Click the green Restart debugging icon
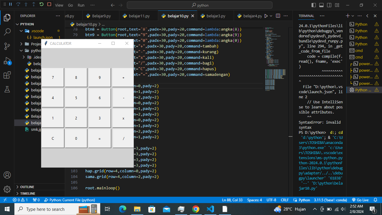 [41, 4]
